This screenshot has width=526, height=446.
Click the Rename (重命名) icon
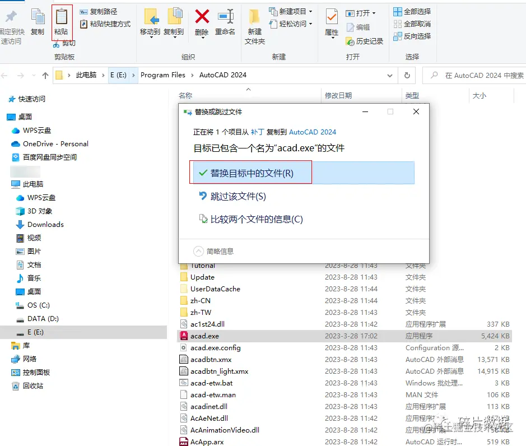pos(225,16)
